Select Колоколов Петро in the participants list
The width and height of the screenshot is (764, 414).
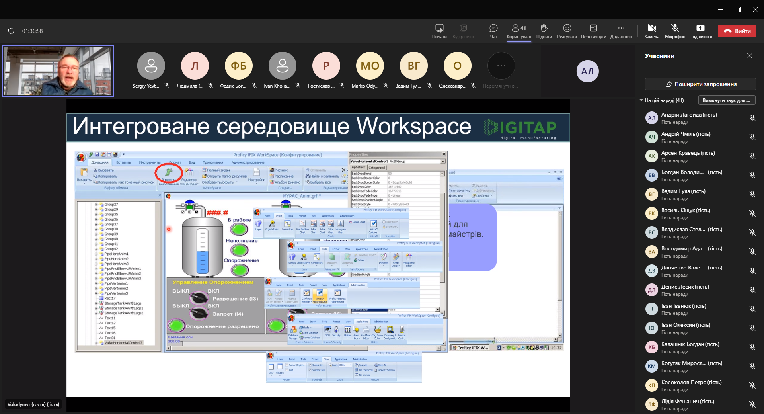700,385
